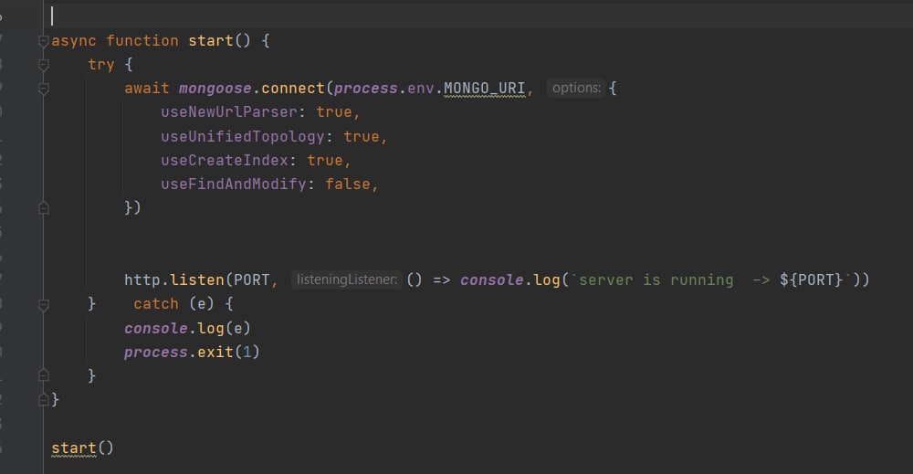Viewport: 913px width, 474px height.
Task: Click the 'listeningListener:' inlay hint
Action: 346,279
